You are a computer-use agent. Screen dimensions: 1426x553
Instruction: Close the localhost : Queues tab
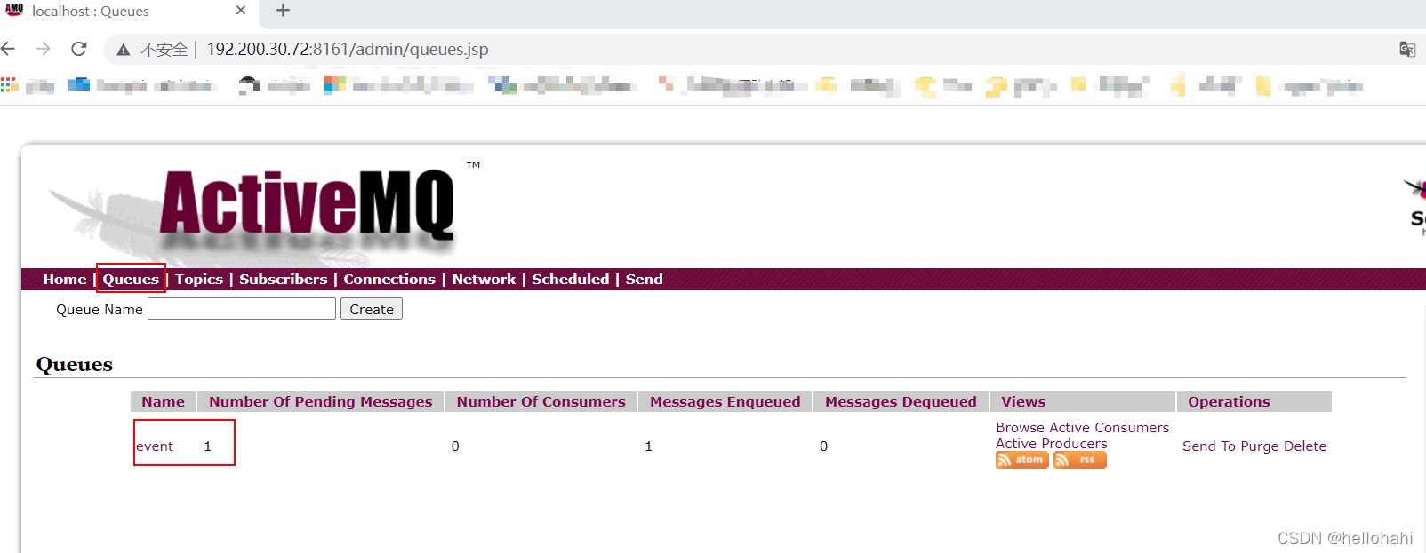pos(241,11)
